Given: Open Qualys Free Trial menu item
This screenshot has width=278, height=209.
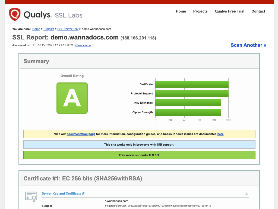Looking at the screenshot, I should 229,11.
